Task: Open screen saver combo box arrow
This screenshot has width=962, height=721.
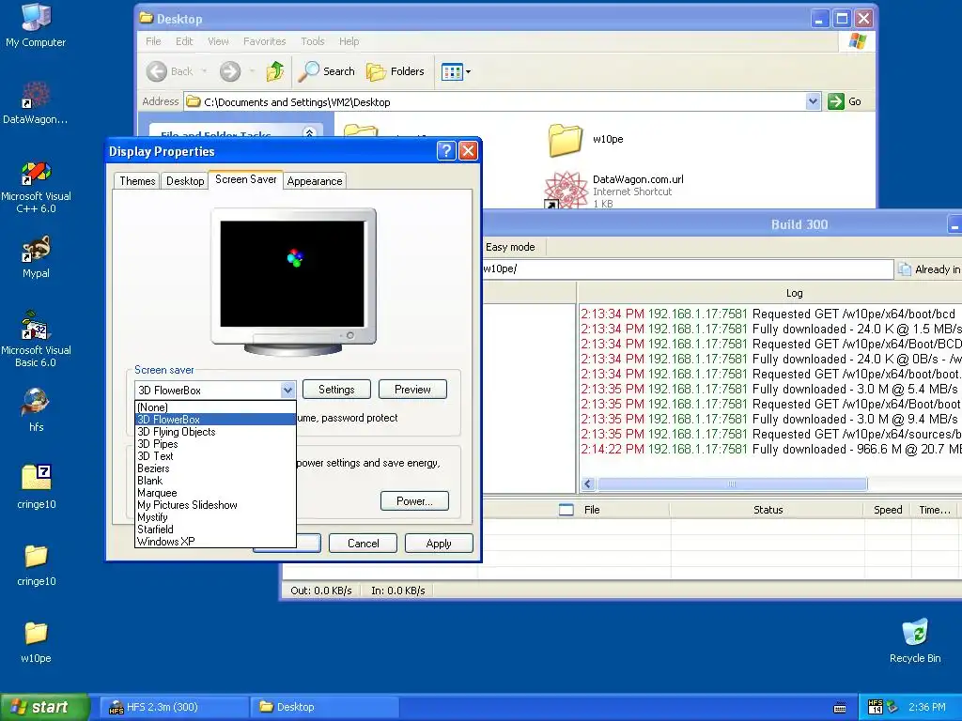Action: pos(287,390)
